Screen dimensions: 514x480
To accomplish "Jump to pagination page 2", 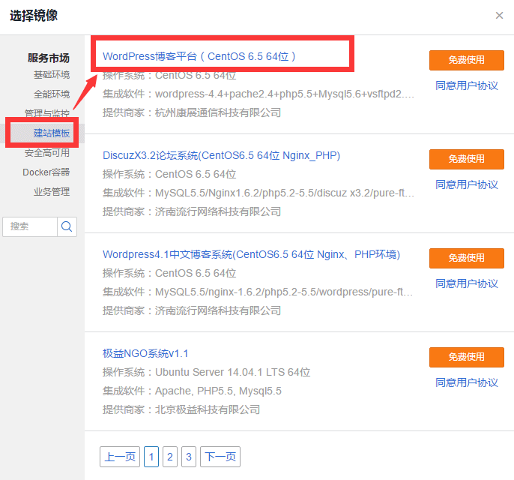I will click(x=170, y=457).
